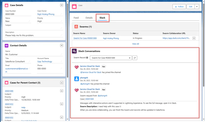205x122 pixels.
Task: Click the Help subject link
Action: point(23,107)
